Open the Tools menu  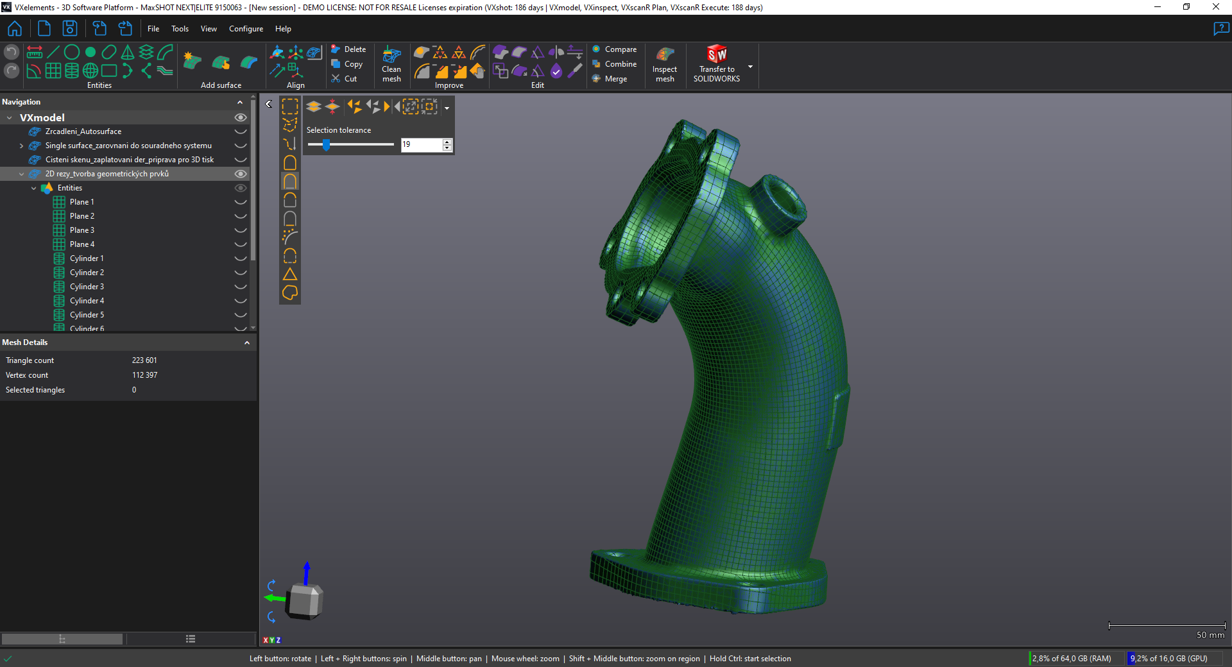(x=180, y=29)
